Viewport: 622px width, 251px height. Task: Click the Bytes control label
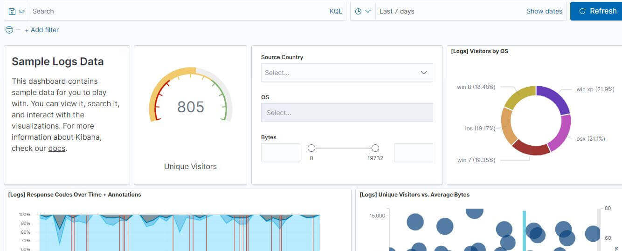point(269,137)
